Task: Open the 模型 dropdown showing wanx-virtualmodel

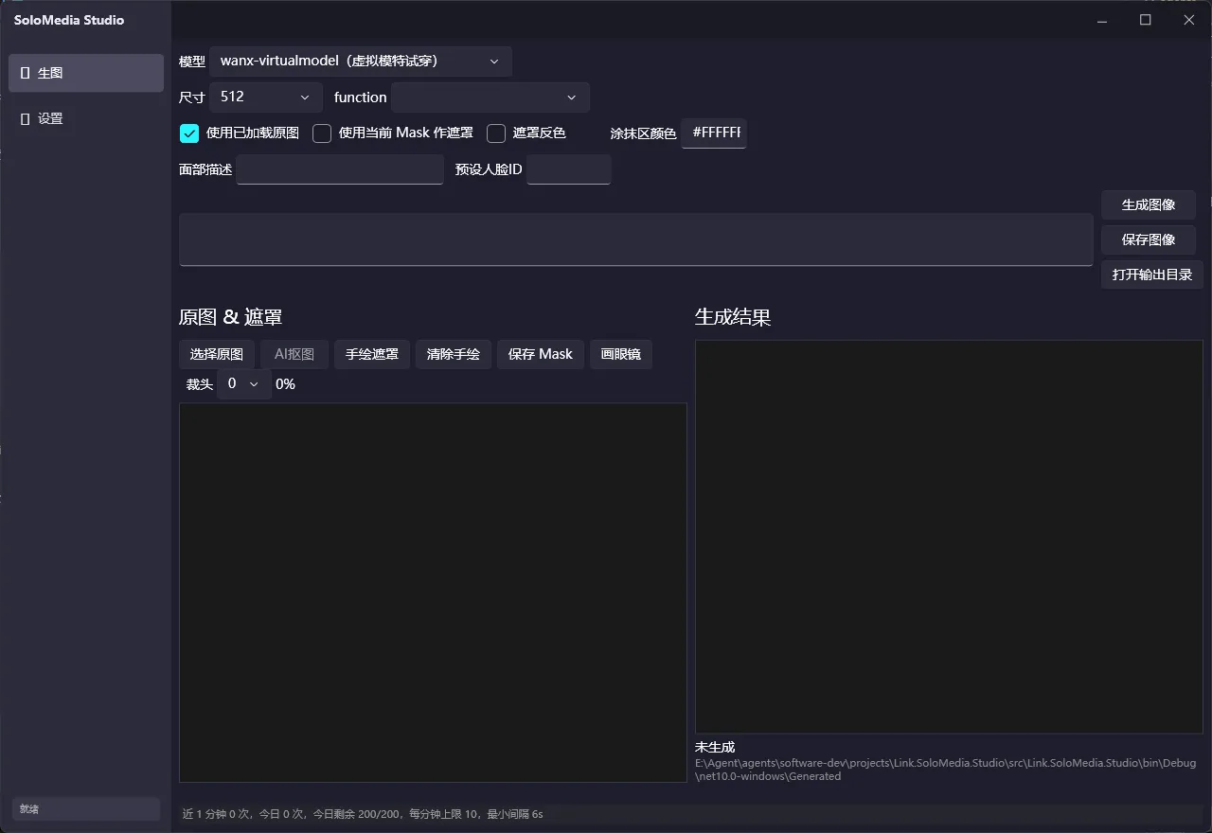Action: 361,62
